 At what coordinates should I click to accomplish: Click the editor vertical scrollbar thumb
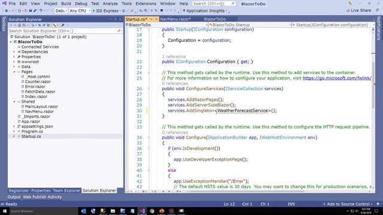click(373, 85)
